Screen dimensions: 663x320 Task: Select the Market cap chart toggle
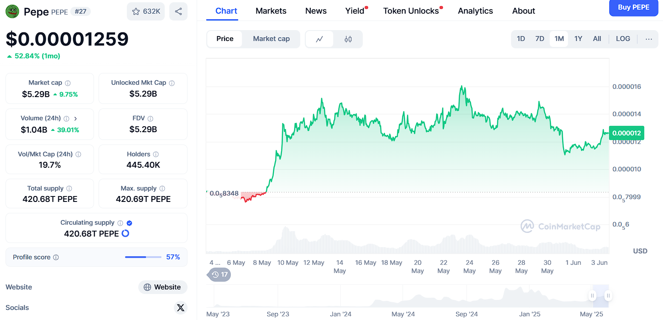[x=271, y=39]
